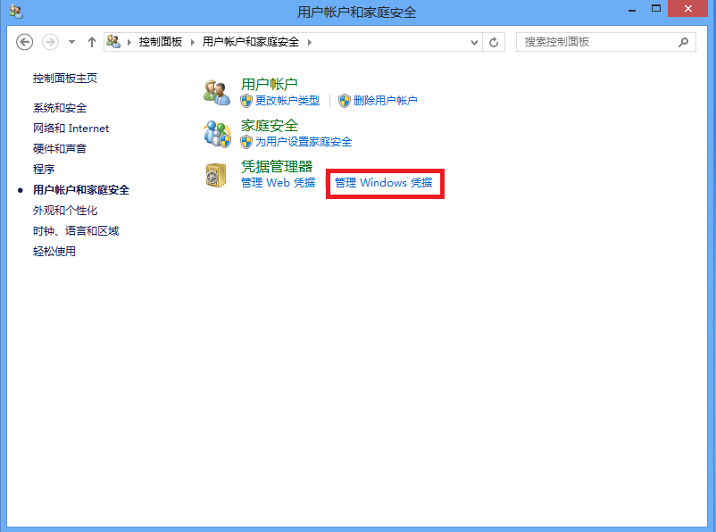The height and width of the screenshot is (532, 716).
Task: Click shield icon beside 更改帐户类型
Action: click(x=246, y=101)
